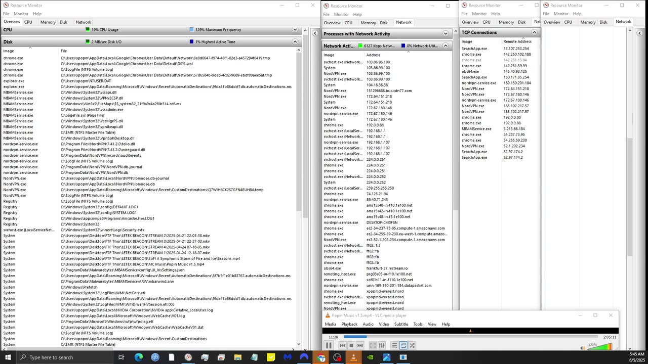Image resolution: width=648 pixels, height=364 pixels.
Task: Stop playback in VLC
Action: 351,346
